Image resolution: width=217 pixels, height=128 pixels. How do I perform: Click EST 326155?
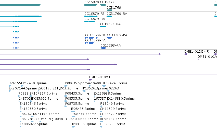click(10, 86)
